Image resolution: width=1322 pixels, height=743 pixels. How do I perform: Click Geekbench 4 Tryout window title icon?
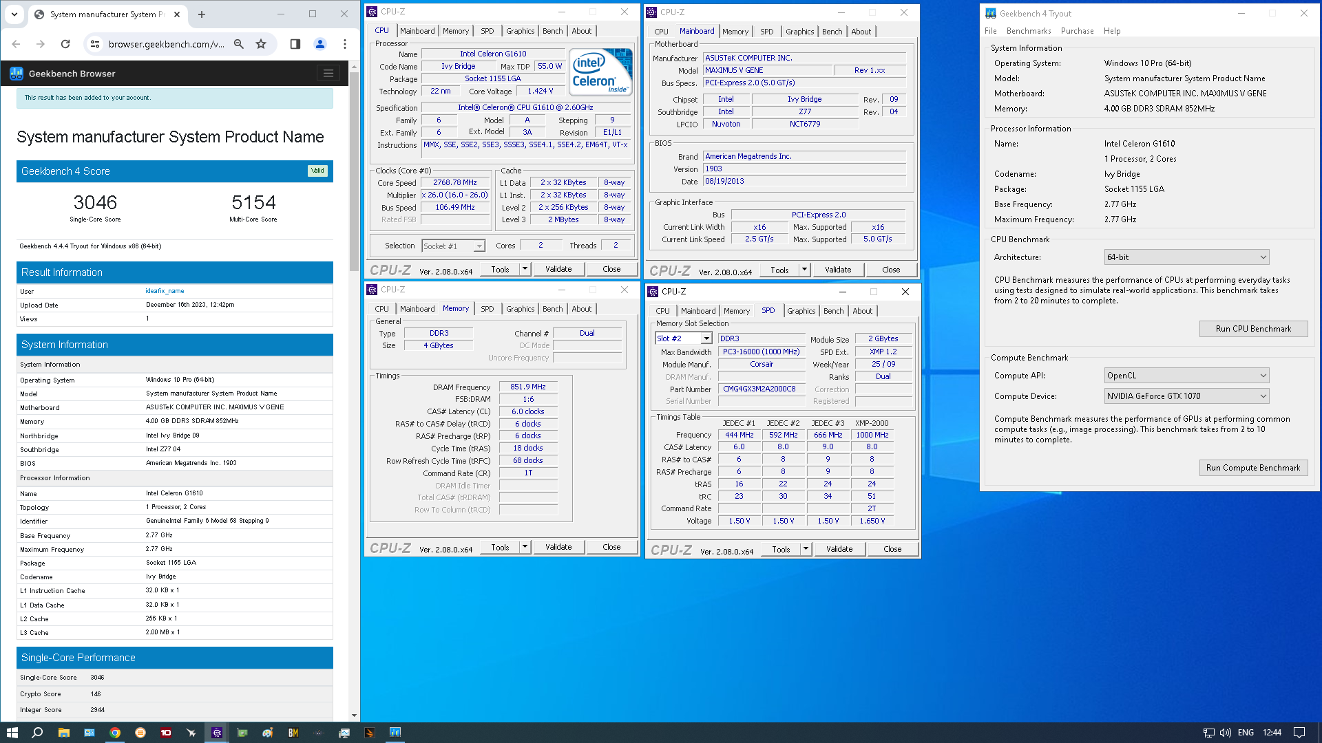(990, 13)
